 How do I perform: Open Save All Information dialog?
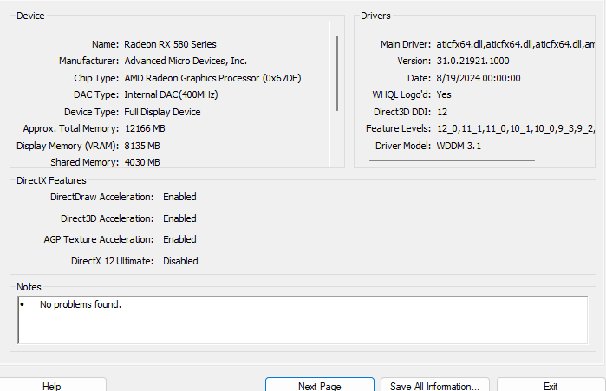[435, 385]
